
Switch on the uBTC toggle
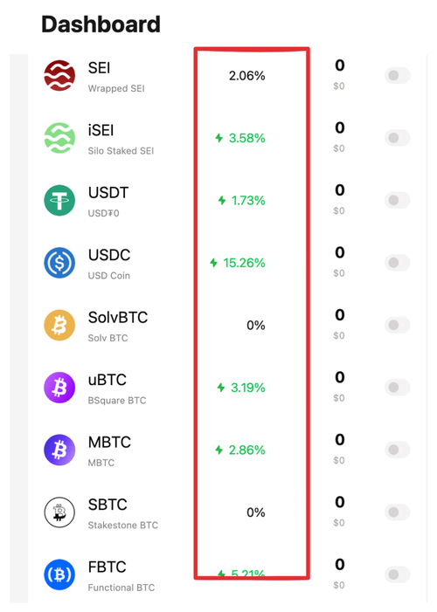(x=397, y=388)
